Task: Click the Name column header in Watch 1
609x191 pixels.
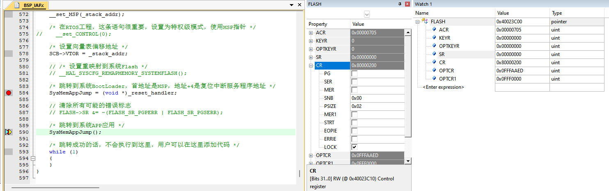Action: [454, 13]
